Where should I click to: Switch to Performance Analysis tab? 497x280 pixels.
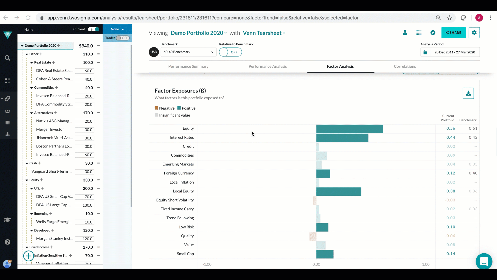coord(268,66)
